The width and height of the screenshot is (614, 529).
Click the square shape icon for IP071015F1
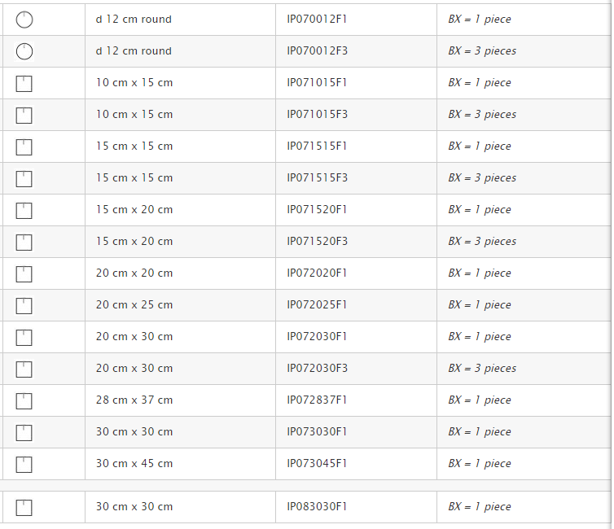[x=24, y=83]
